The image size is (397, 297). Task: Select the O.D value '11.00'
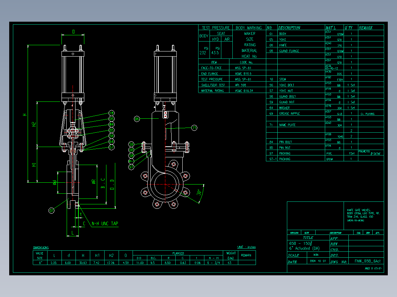point(140,263)
